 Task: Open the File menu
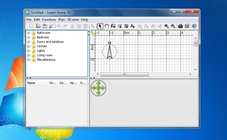pos(29,19)
